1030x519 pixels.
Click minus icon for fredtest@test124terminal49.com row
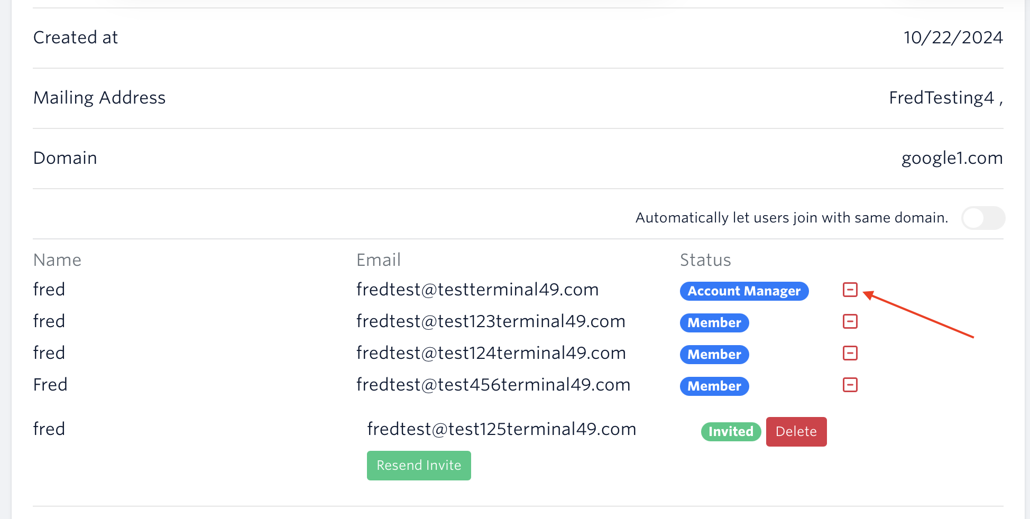tap(850, 353)
